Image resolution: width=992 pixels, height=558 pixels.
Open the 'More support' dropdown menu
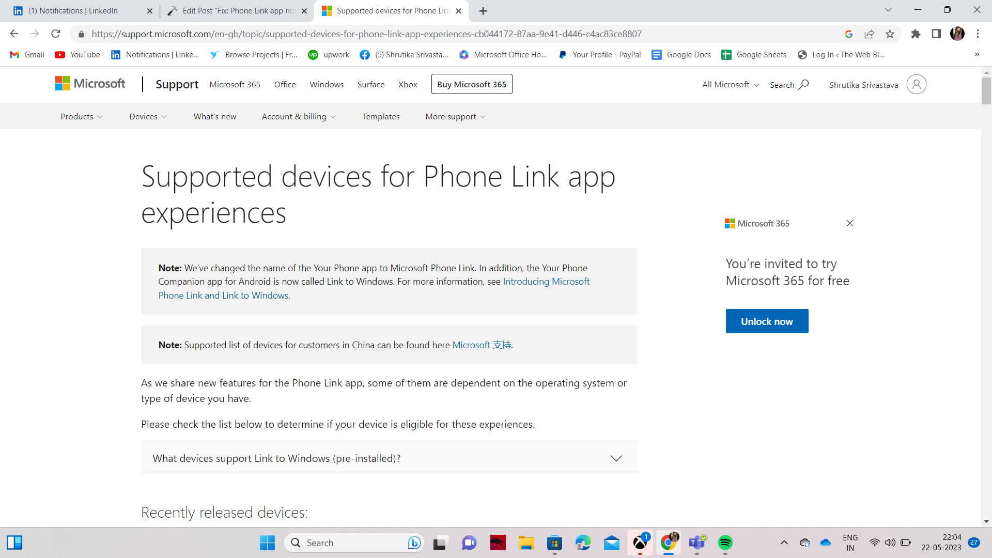(455, 116)
